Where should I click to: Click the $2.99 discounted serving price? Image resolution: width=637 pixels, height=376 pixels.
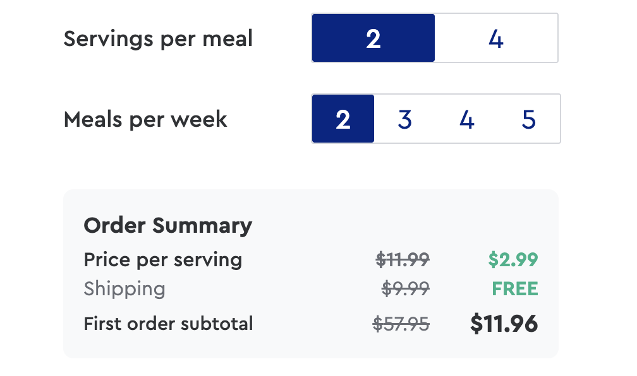(x=513, y=259)
